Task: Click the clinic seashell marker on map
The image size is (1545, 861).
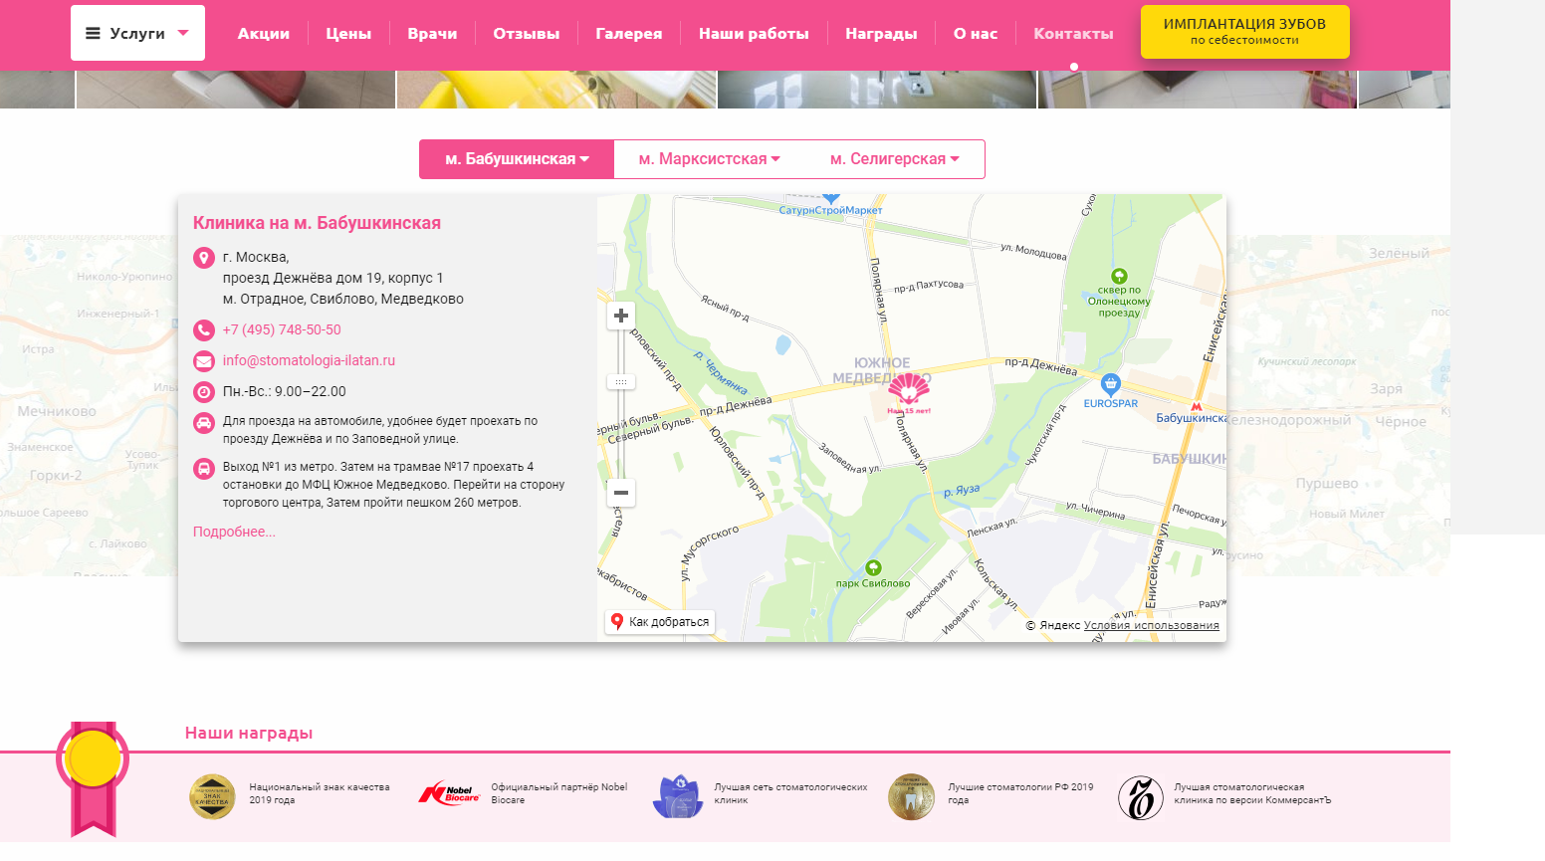Action: (908, 390)
